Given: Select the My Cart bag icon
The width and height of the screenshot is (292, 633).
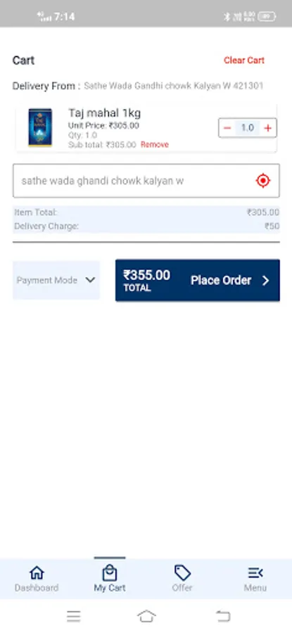Looking at the screenshot, I should (x=110, y=573).
